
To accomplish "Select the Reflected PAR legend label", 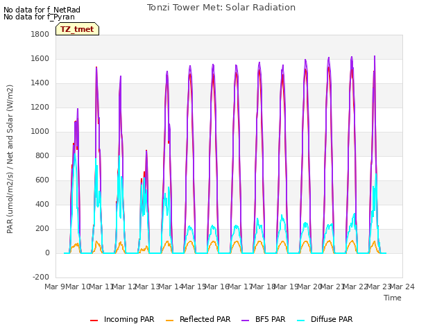I will 205,319.
